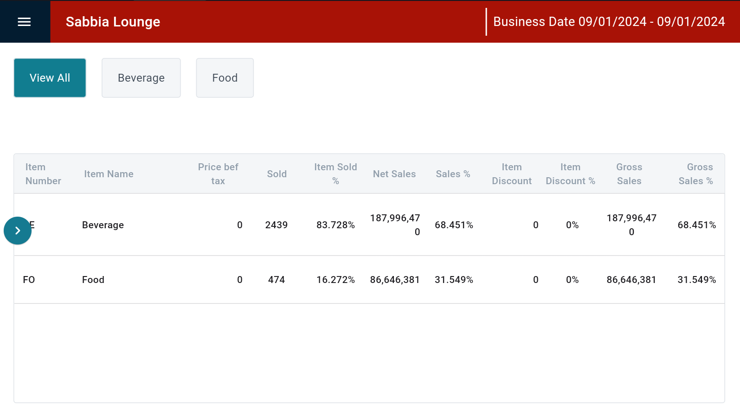Sort by Net Sales column
Viewport: 740px width, 418px height.
tap(394, 174)
